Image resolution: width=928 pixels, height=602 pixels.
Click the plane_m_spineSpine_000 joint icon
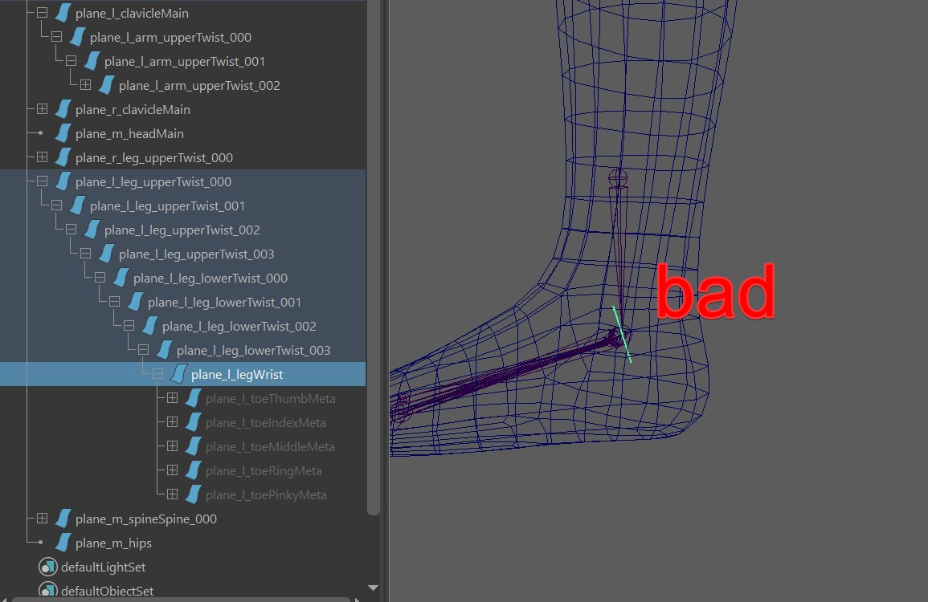(63, 519)
